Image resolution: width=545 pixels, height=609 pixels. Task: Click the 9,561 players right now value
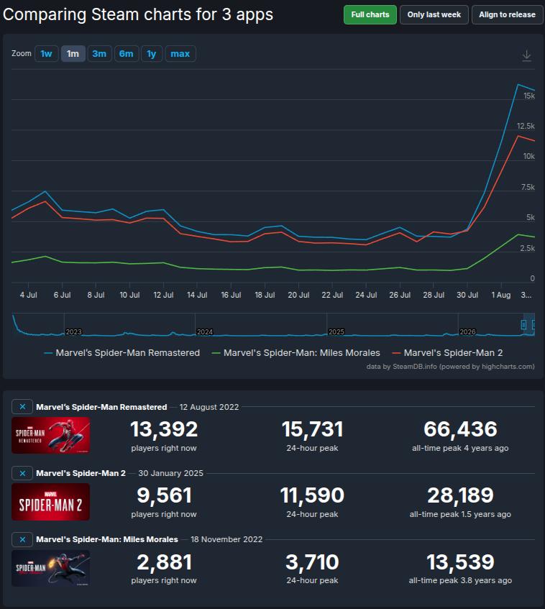click(164, 495)
